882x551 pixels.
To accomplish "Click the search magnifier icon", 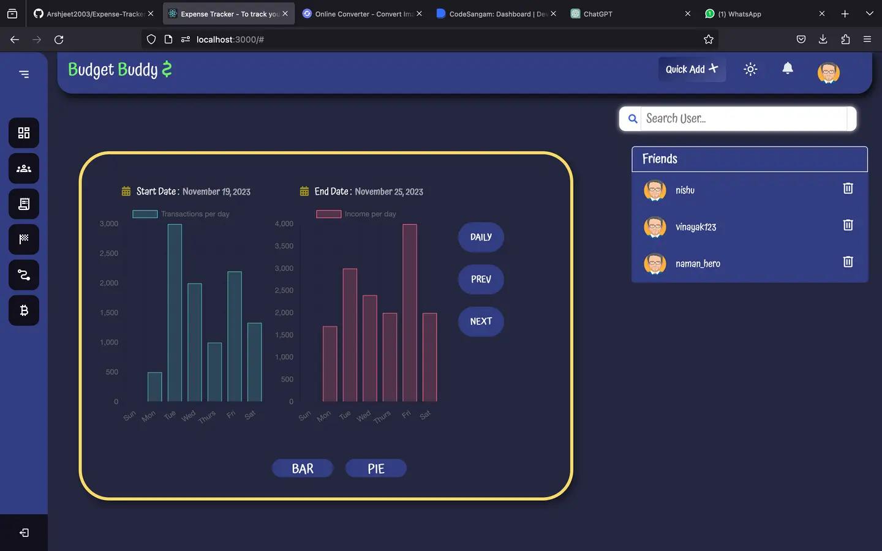I will click(633, 119).
